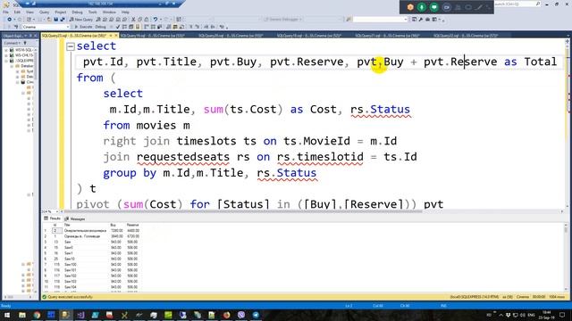Click the 'pivot' keyword in the editor
Screen dimensions: 572x321
coord(93,204)
